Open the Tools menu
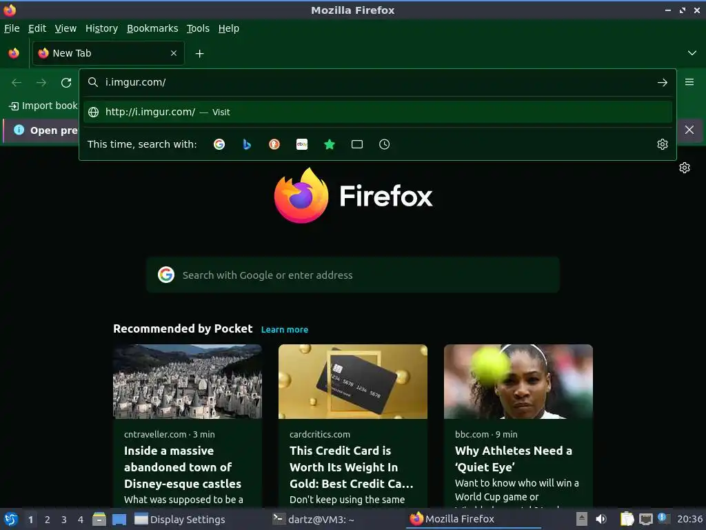This screenshot has height=530, width=706. click(x=198, y=28)
